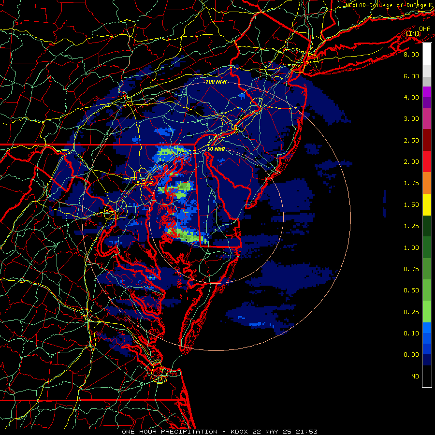Click the 0.50 legend value label
The image size is (435, 435).
tap(411, 290)
